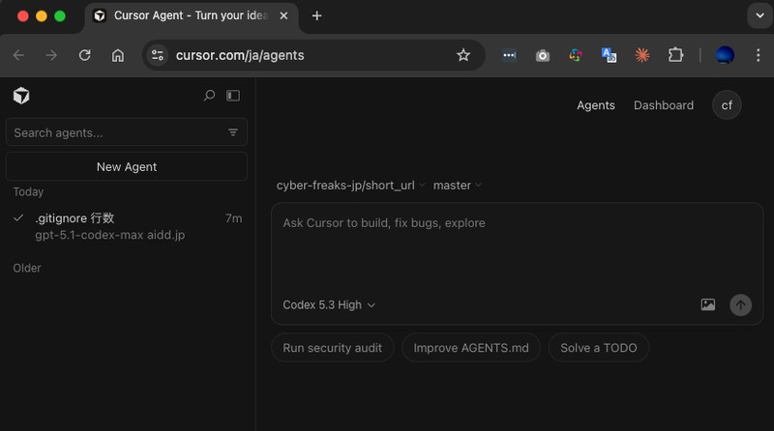This screenshot has height=431, width=774.
Task: Select the gpt-5.1-codex-max aidd.jp subtitle text
Action: pyautogui.click(x=110, y=235)
